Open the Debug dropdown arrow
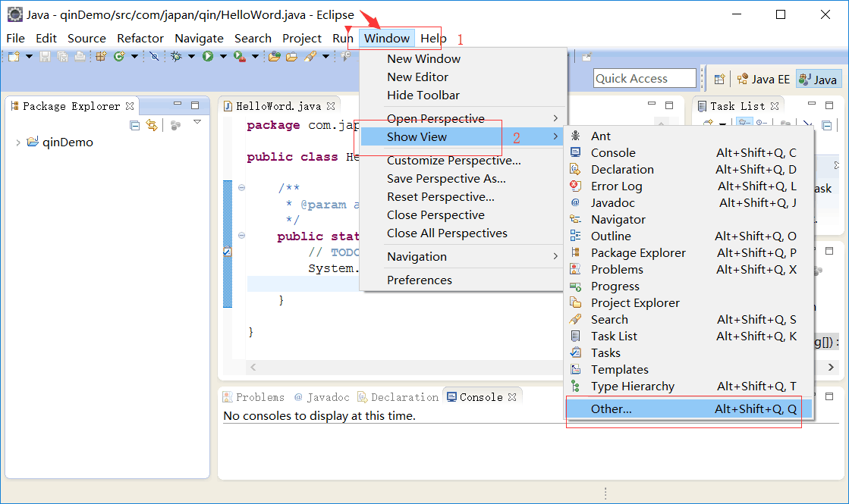The height and width of the screenshot is (504, 849). click(191, 56)
